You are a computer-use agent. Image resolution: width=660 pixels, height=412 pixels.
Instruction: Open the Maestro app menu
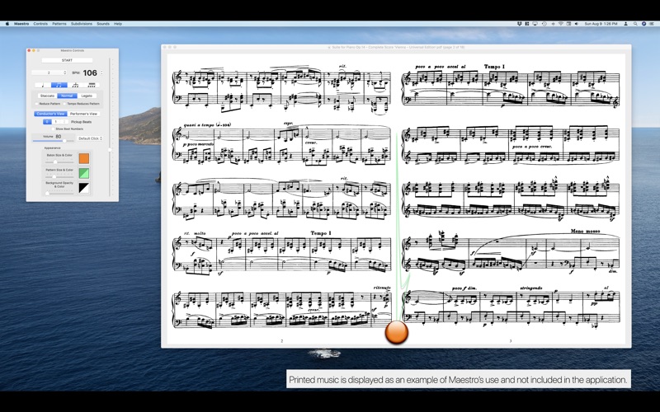(x=21, y=24)
